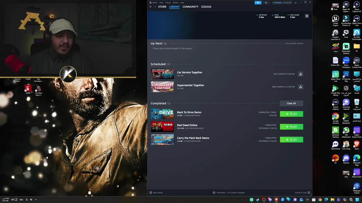Open Elgato 4K Capture shortcut
Screen dimensions: 362x203
click(x=346, y=7)
